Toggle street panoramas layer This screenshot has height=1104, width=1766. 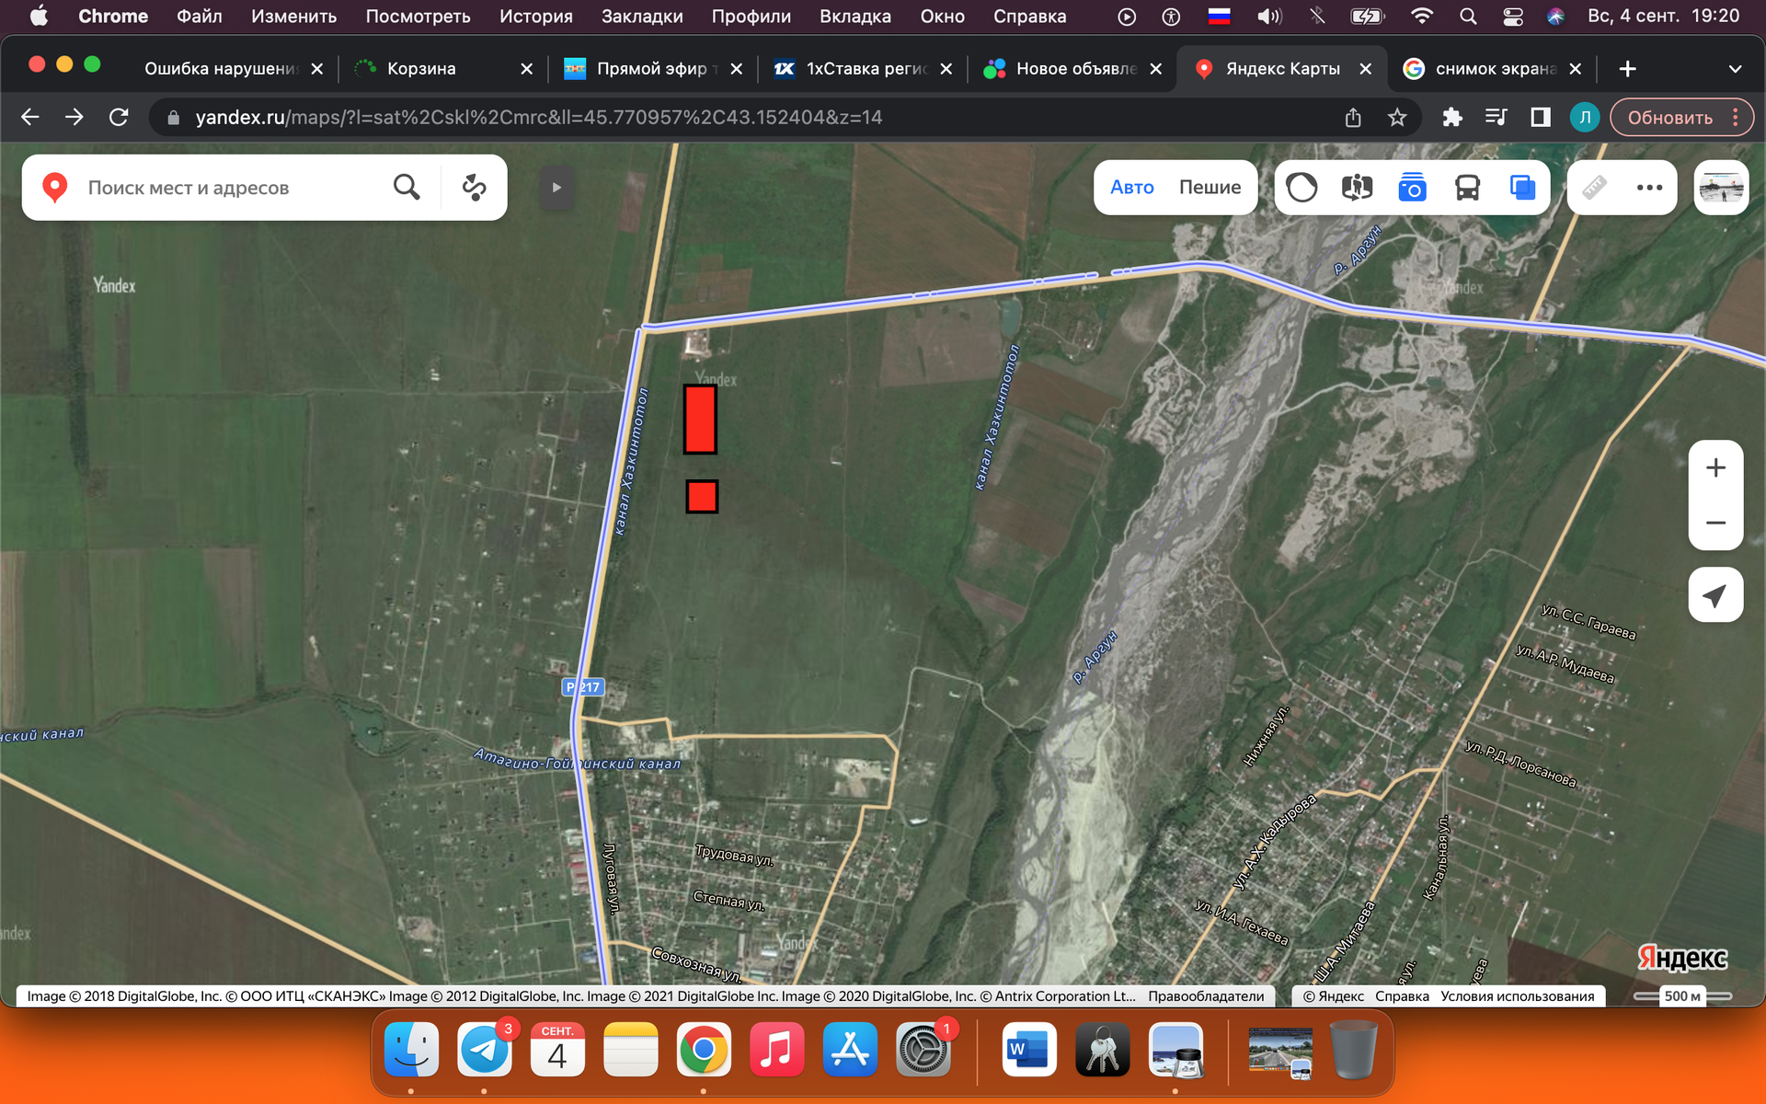tap(1357, 188)
